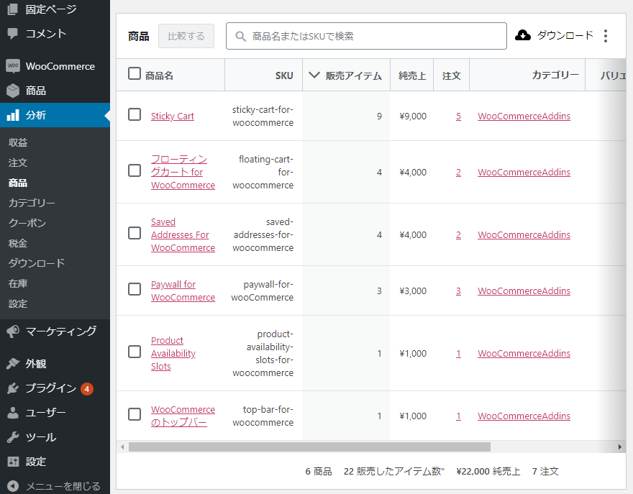
Task: Click the ツール wrench icon
Action: click(13, 437)
